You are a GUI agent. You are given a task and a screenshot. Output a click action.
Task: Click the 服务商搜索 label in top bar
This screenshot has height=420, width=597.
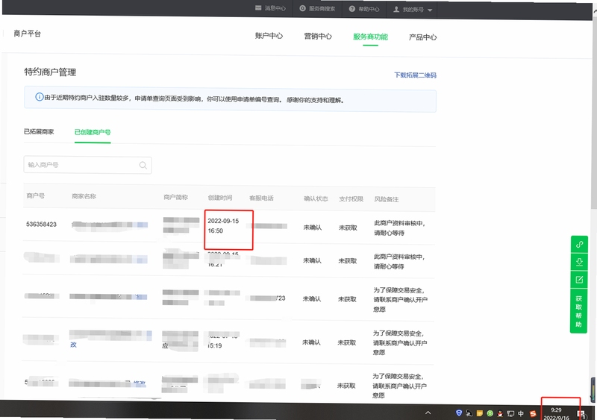point(322,9)
